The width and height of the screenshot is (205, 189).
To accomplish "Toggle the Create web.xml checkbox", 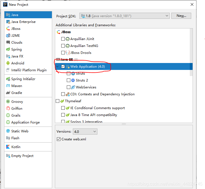I will [58, 139].
